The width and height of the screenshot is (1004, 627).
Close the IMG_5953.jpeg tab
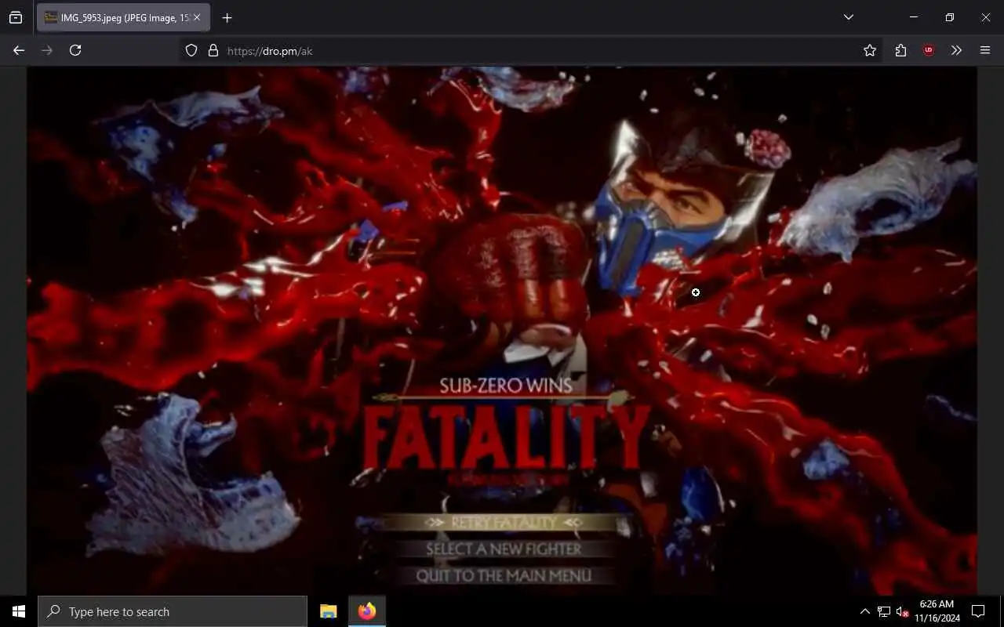197,17
